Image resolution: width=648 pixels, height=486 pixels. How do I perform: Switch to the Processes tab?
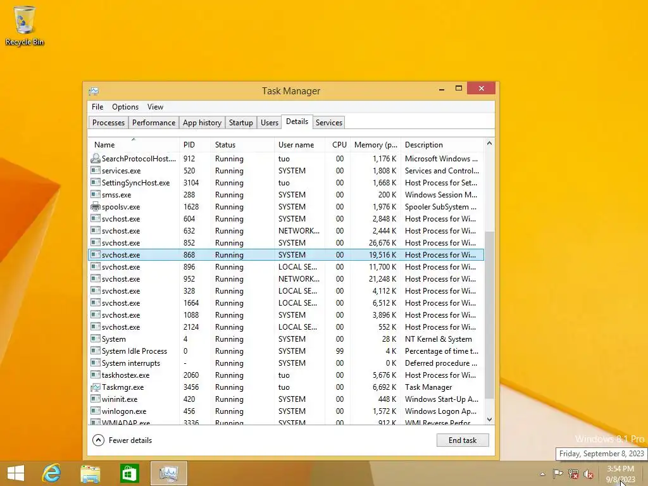(x=108, y=122)
